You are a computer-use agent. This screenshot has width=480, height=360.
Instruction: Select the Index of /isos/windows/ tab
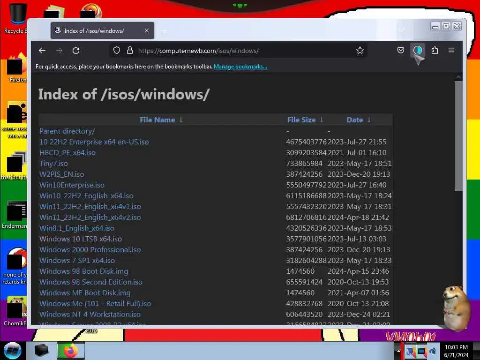point(102,30)
